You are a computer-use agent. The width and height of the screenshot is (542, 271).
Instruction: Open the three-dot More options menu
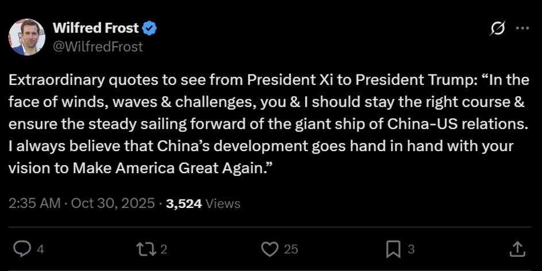click(x=522, y=28)
